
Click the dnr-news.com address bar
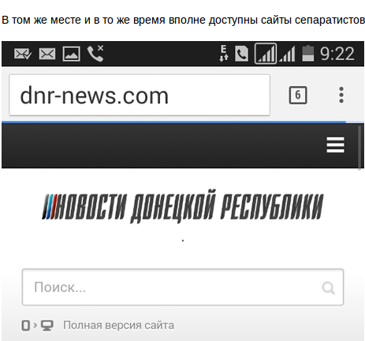pos(140,95)
